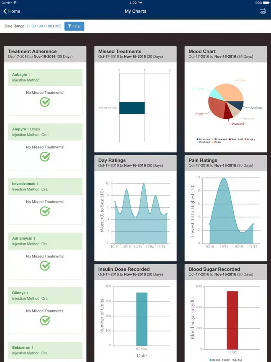Viewport: 271px width, 362px height.
Task: Tap the Adriamycin 1 medication header
Action: tap(45, 241)
